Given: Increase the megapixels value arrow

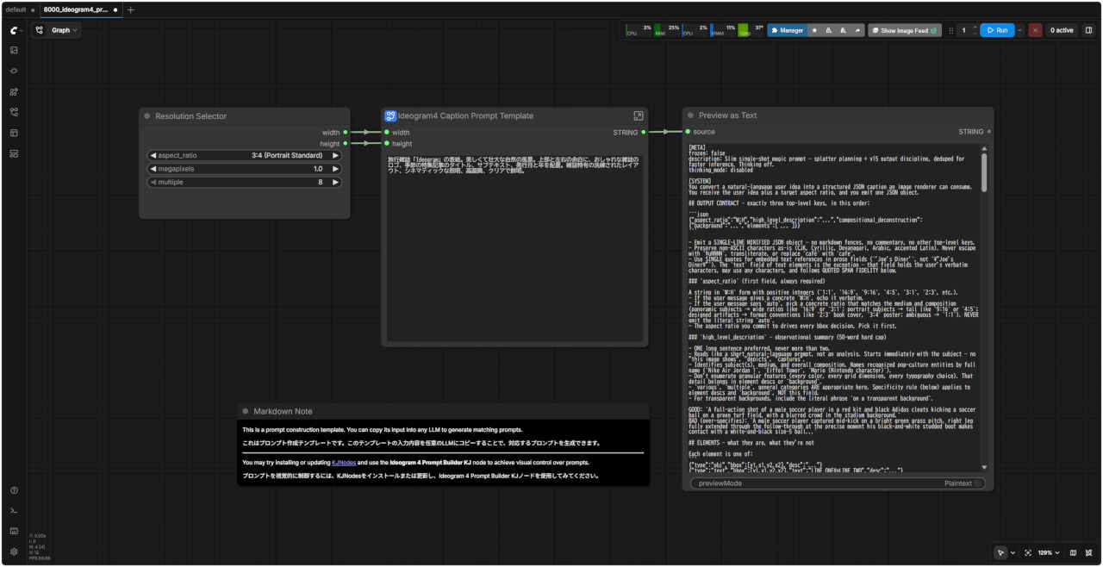Looking at the screenshot, I should point(336,169).
